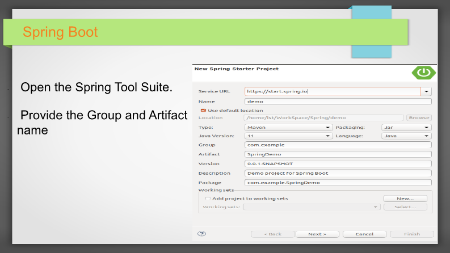Click the Cancel button
Viewport: 450px width, 253px height.
tap(364, 234)
